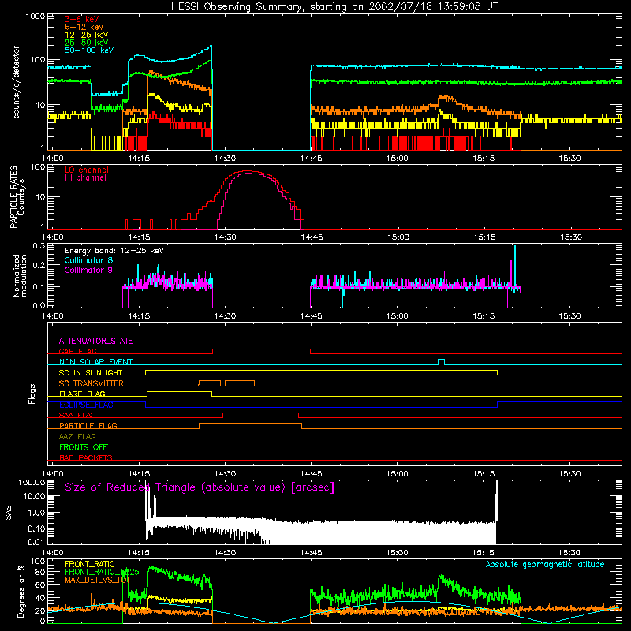Click the orange MAX_DET_VS_TOT legend label
The height and width of the screenshot is (631, 631).
tap(99, 580)
